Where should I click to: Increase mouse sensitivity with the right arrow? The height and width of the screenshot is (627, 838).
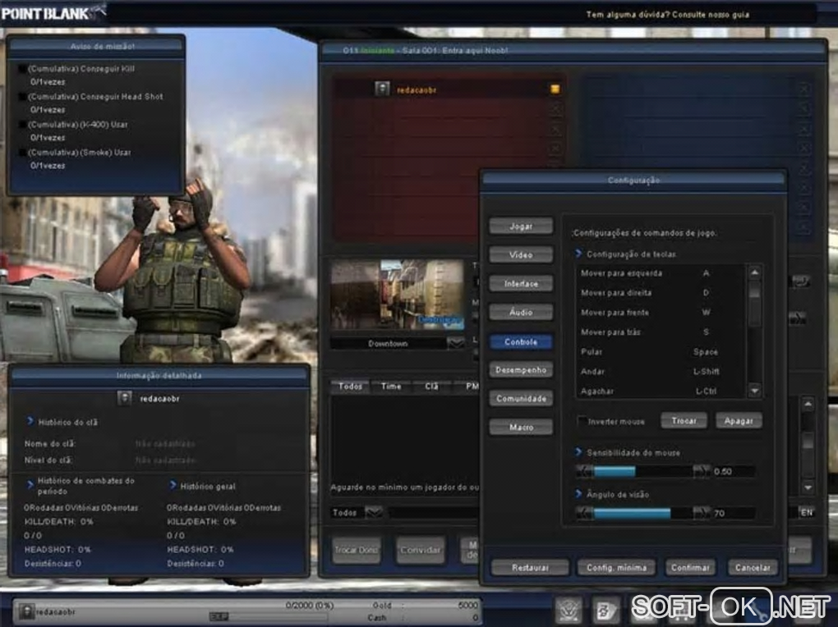click(x=701, y=471)
